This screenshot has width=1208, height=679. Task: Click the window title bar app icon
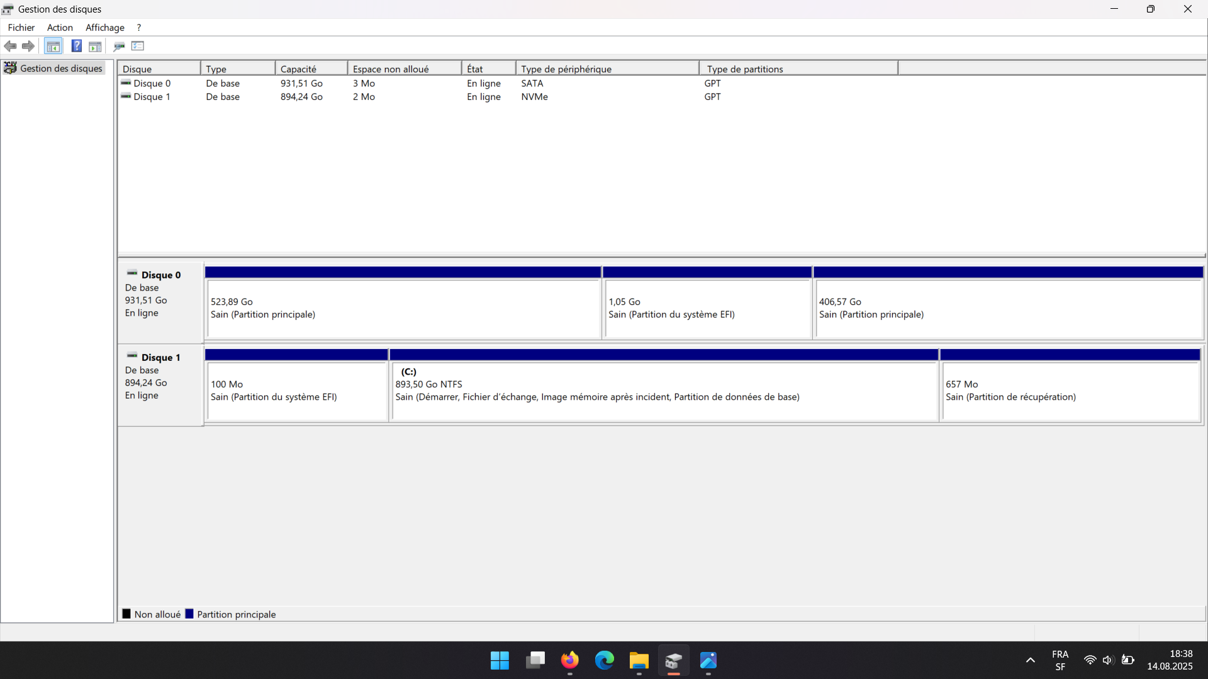(8, 9)
